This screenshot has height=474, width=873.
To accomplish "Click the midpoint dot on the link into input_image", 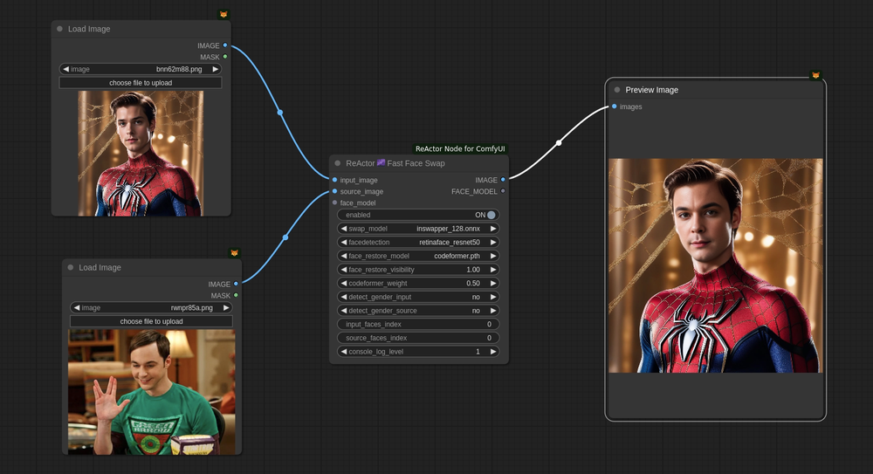I will coord(280,113).
